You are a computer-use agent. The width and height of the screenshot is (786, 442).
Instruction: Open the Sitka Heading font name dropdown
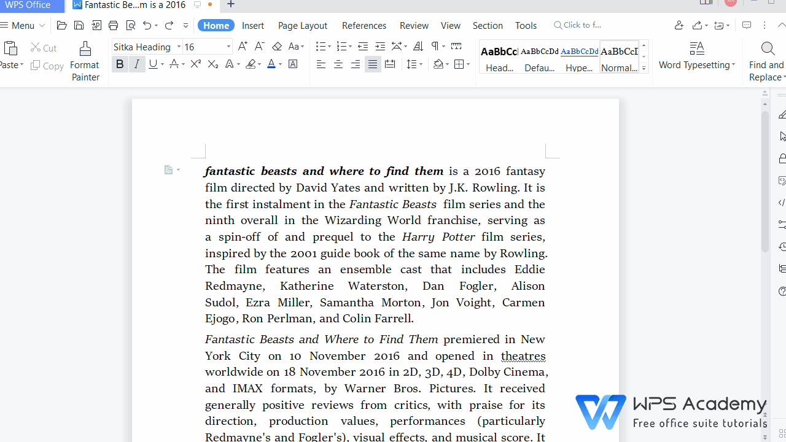click(179, 47)
